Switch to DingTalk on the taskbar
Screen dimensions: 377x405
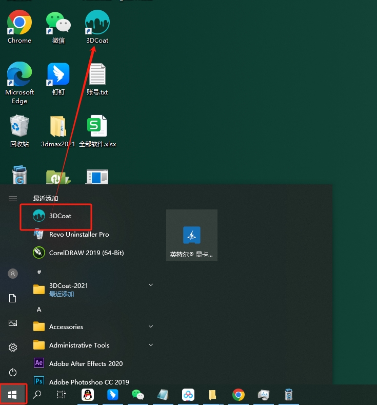point(113,395)
